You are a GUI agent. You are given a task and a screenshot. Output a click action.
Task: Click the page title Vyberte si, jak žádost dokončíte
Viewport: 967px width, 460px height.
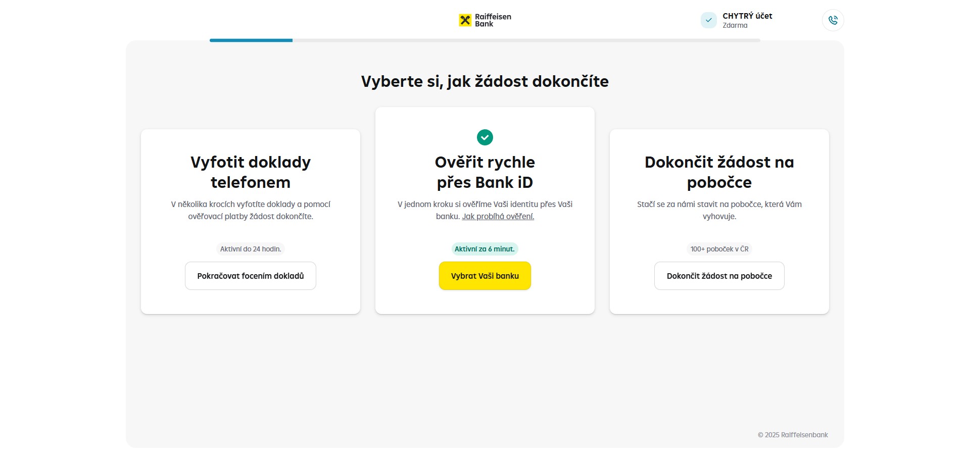pyautogui.click(x=485, y=81)
